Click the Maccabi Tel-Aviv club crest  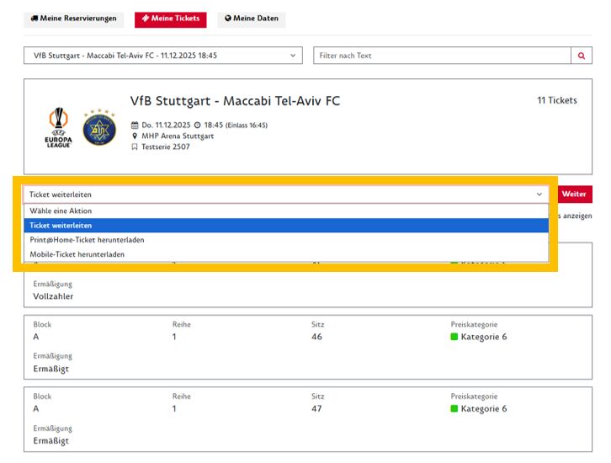coord(98,127)
